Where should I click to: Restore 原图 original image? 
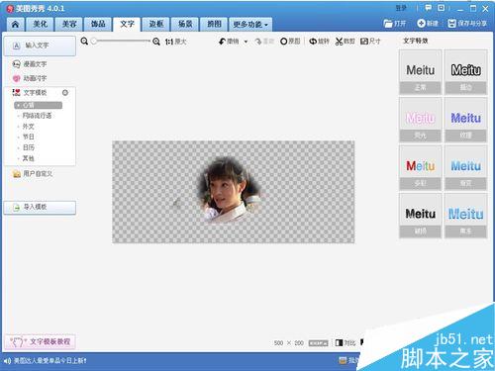click(290, 42)
